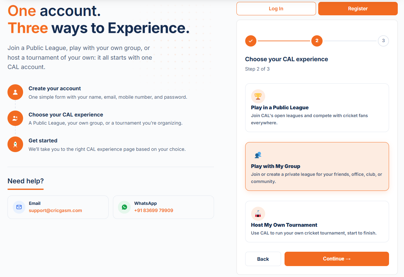
Task: Click the step 3 circle indicator
Action: pos(383,41)
